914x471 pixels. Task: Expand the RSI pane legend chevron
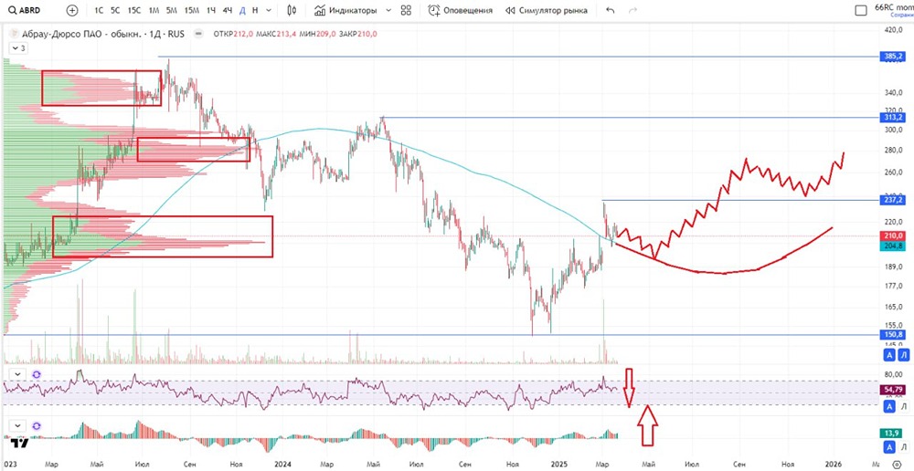coord(17,373)
